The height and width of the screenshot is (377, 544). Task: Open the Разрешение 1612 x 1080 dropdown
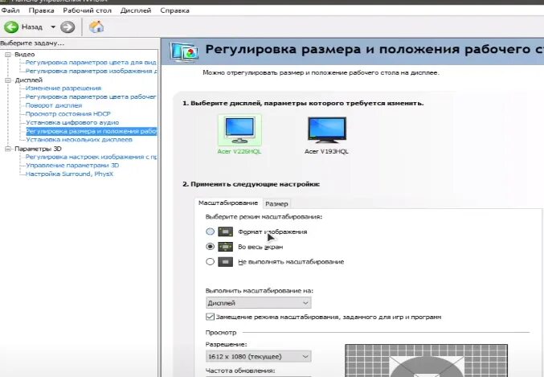click(x=258, y=357)
